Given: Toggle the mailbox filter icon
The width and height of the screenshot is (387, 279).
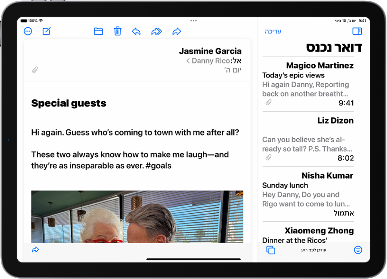Looking at the screenshot, I should pyautogui.click(x=358, y=250).
